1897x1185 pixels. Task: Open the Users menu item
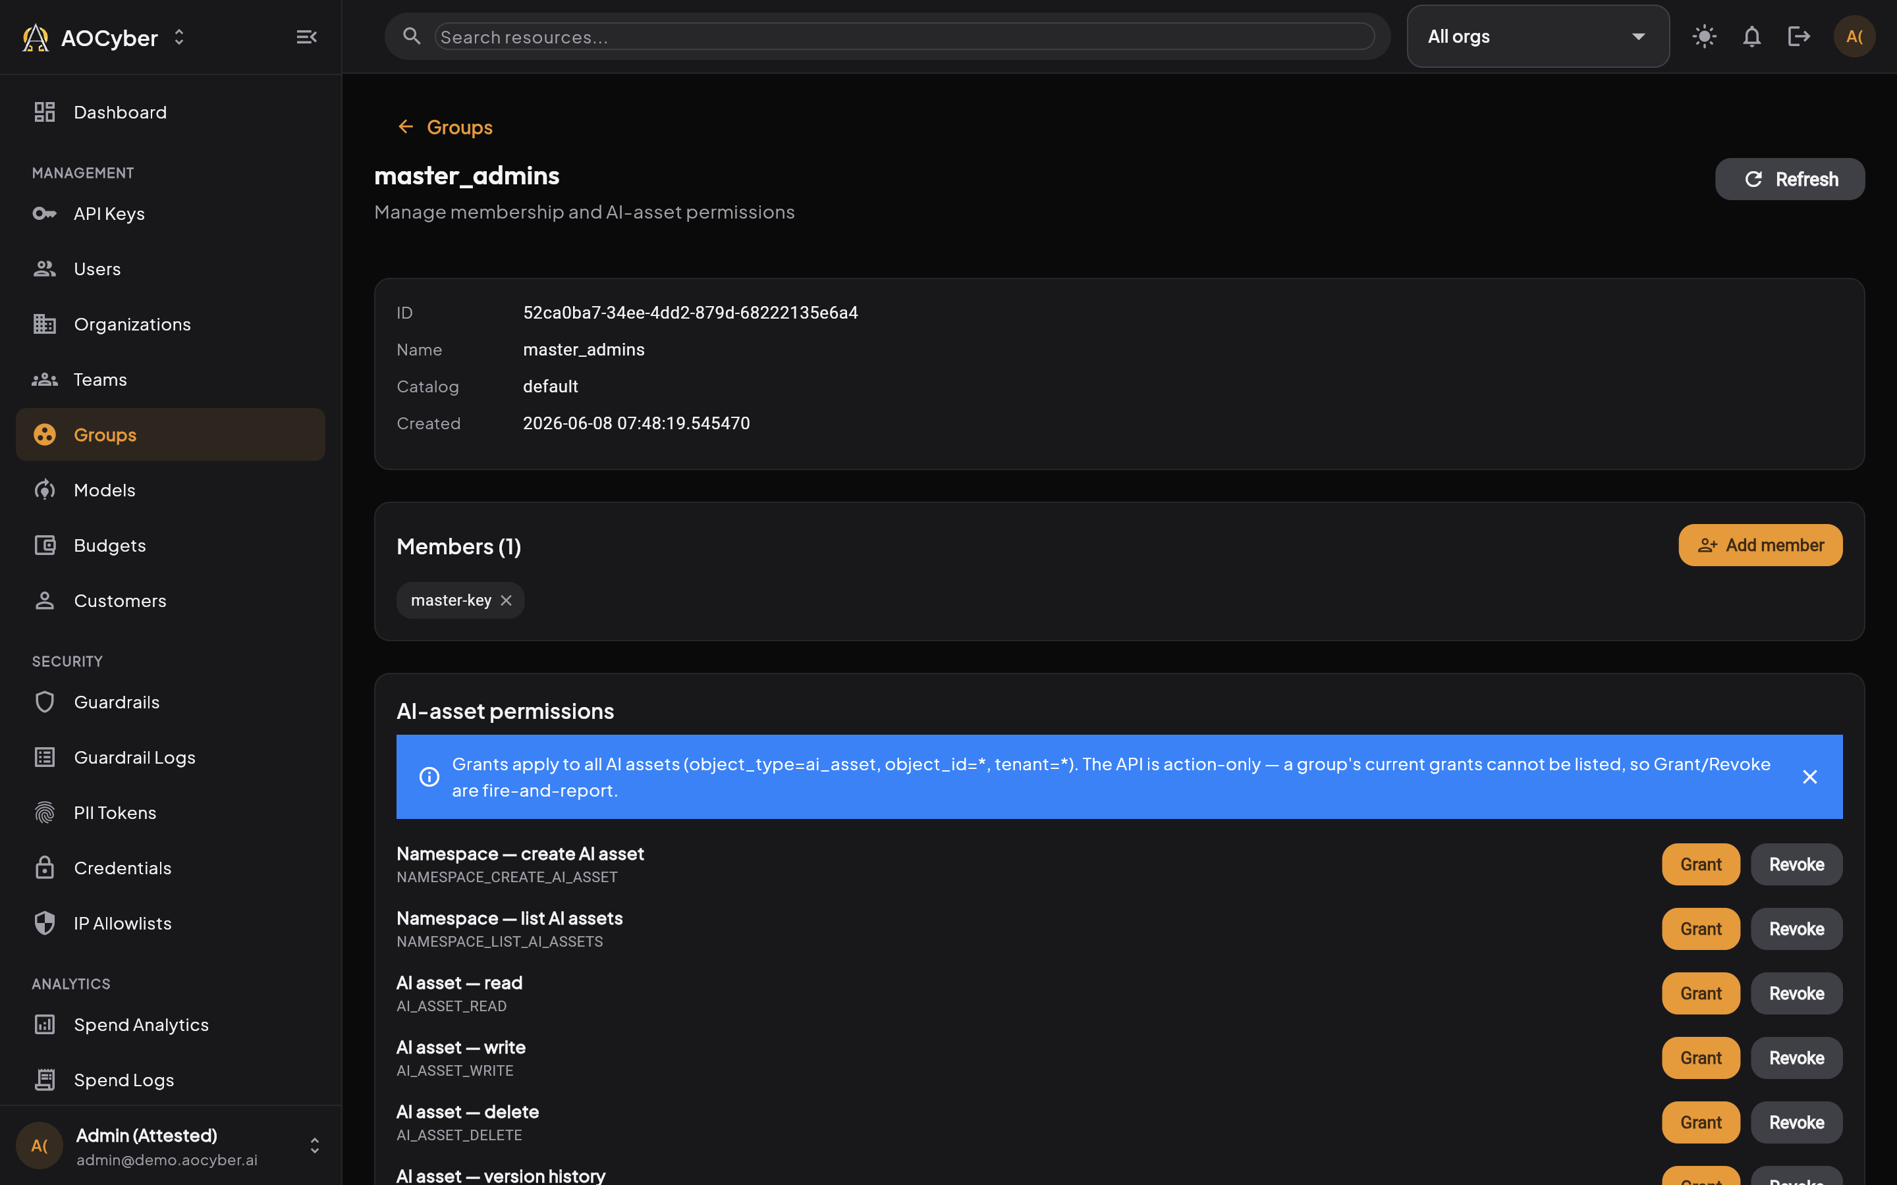click(x=170, y=269)
